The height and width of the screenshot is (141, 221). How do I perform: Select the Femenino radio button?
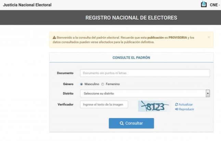[103, 84]
